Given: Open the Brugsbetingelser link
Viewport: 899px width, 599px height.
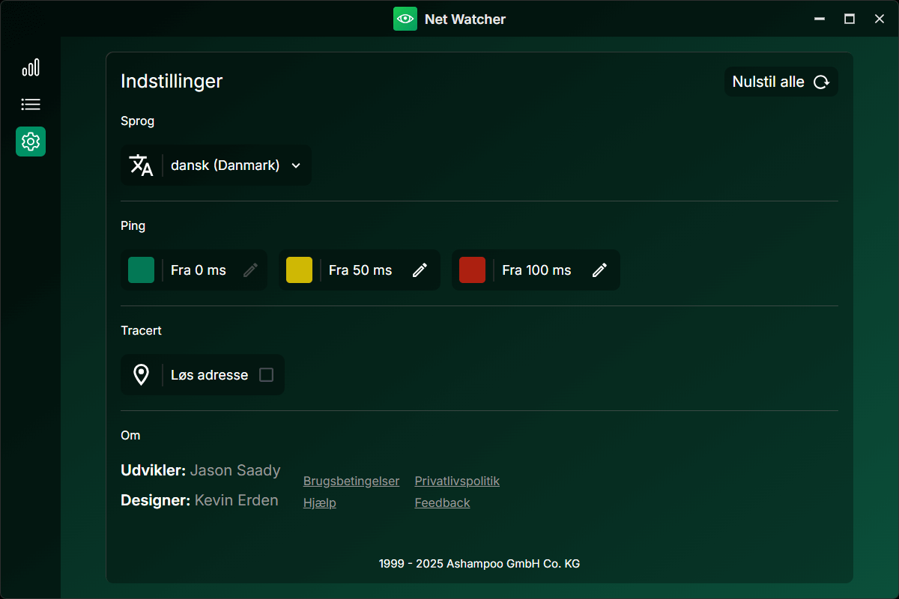Looking at the screenshot, I should 351,481.
